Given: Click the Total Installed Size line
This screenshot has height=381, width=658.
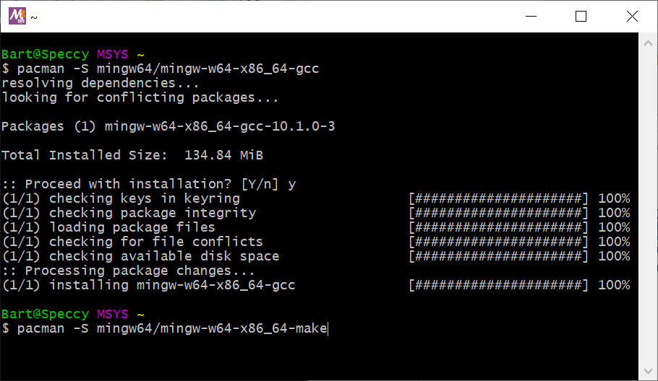Looking at the screenshot, I should click(132, 155).
